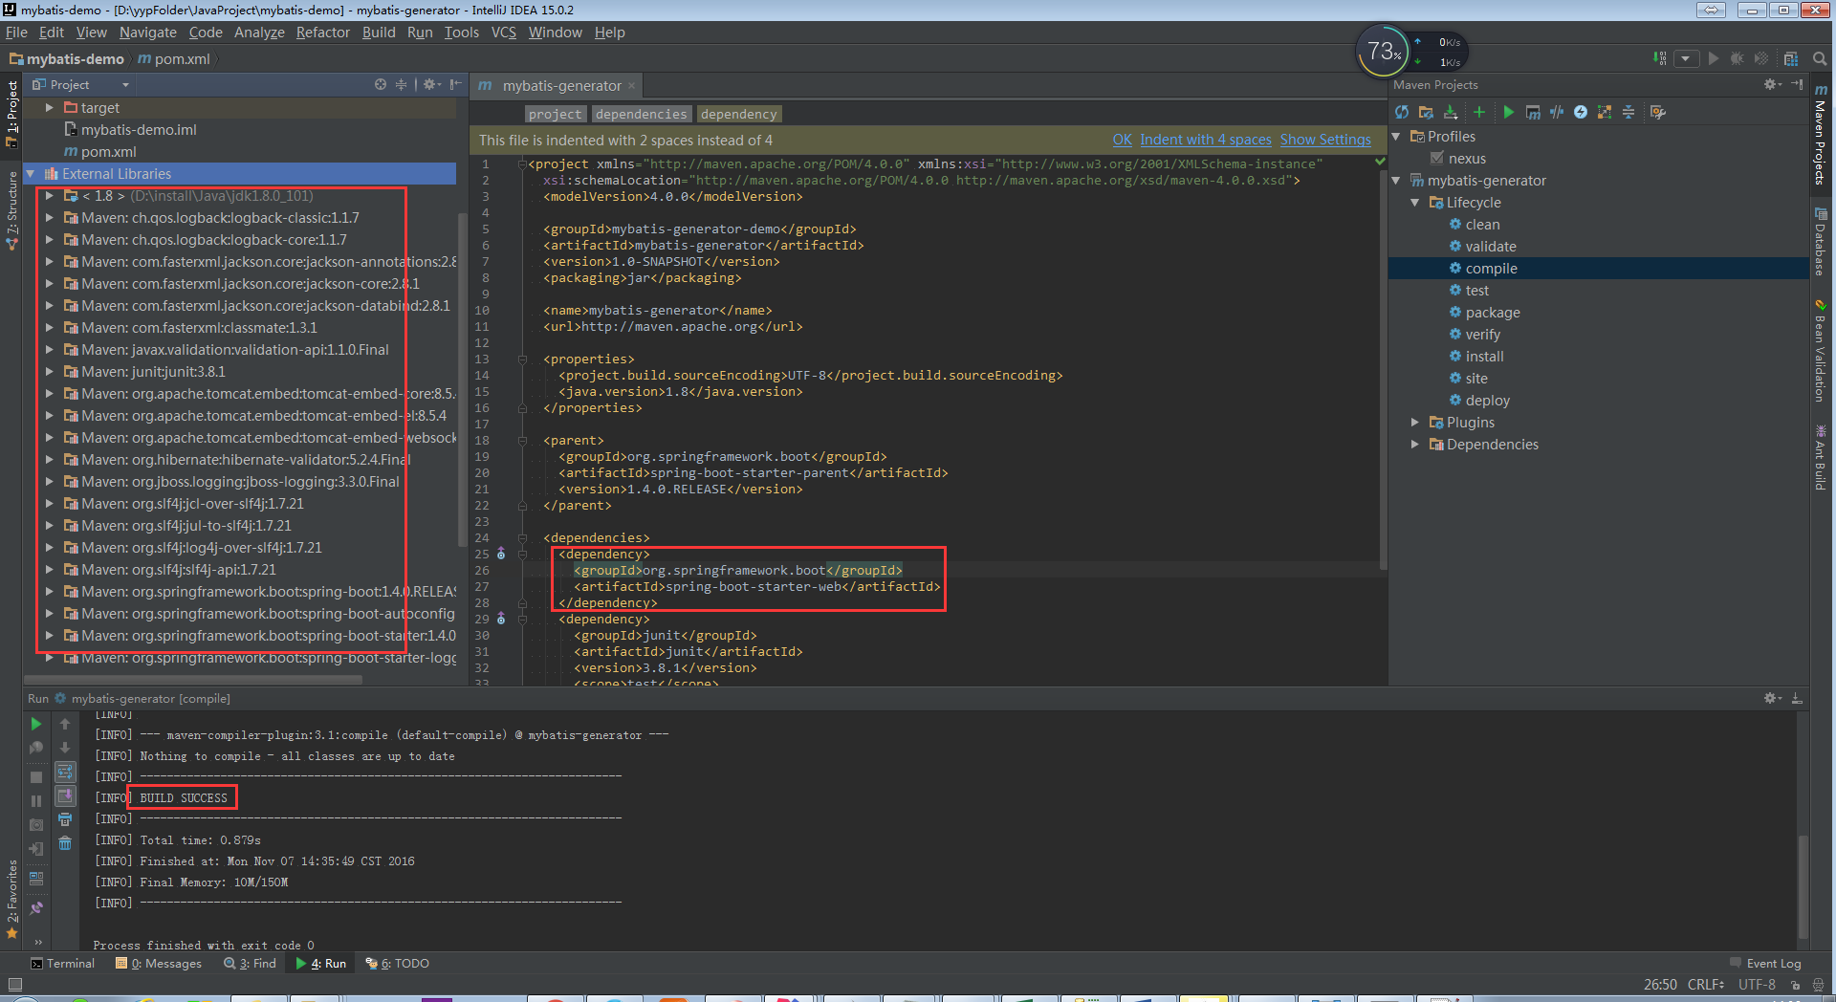Click Download Sources and Documentation icon
The width and height of the screenshot is (1836, 1002).
pos(1451,113)
